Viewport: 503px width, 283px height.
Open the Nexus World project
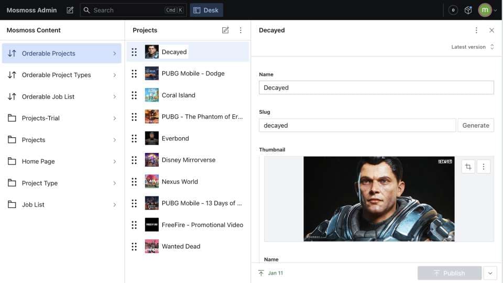188,182
